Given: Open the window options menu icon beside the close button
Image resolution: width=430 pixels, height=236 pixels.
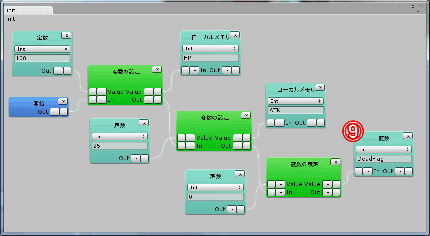Looking at the screenshot, I should click(x=420, y=12).
